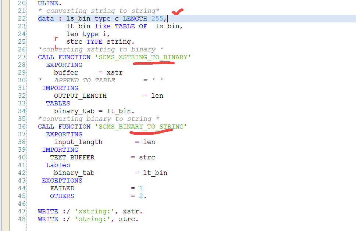
Task: Click the TEXT_BUFFER parameter on line 40
Action: 72,157
